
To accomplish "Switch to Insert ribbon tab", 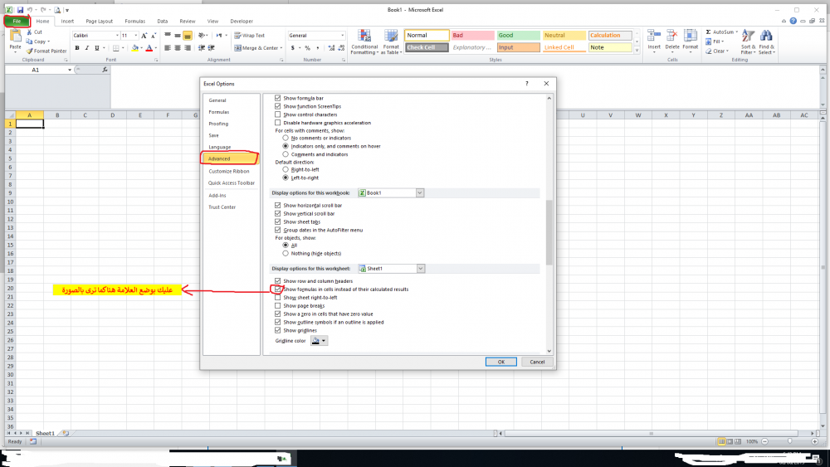I will [67, 22].
